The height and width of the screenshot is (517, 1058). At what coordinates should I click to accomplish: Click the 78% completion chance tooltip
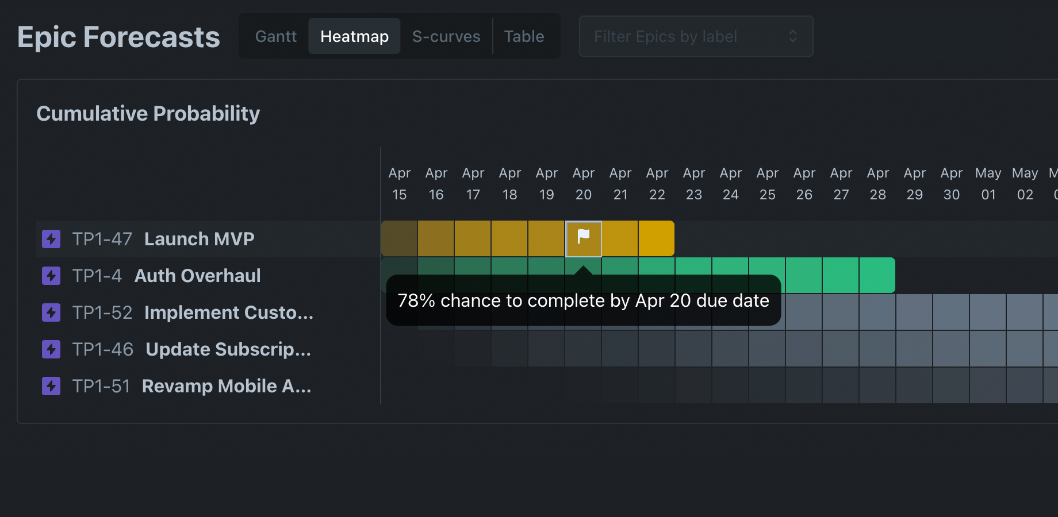click(x=583, y=300)
